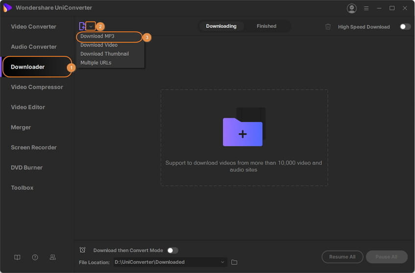Open the user account profile icon
The width and height of the screenshot is (415, 273).
click(351, 8)
